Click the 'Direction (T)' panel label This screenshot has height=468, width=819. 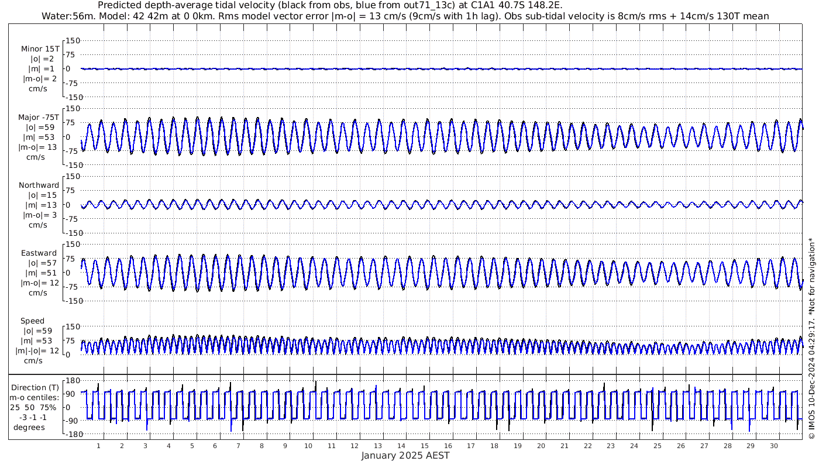tap(35, 388)
